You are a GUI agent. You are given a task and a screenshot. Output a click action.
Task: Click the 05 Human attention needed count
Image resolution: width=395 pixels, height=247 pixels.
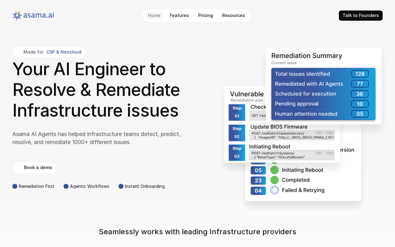click(360, 114)
